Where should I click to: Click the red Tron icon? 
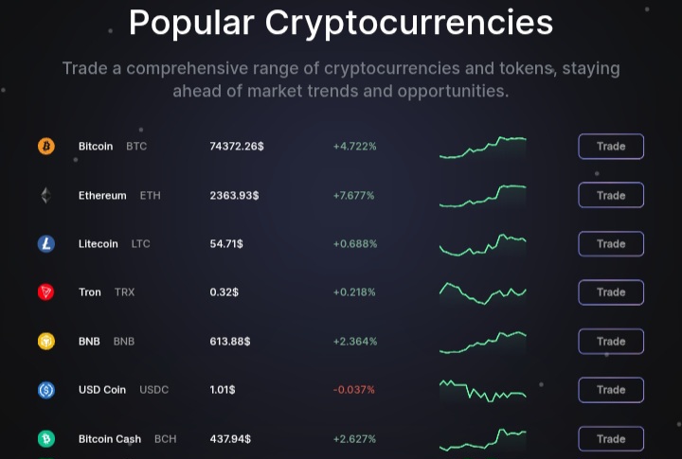[45, 292]
